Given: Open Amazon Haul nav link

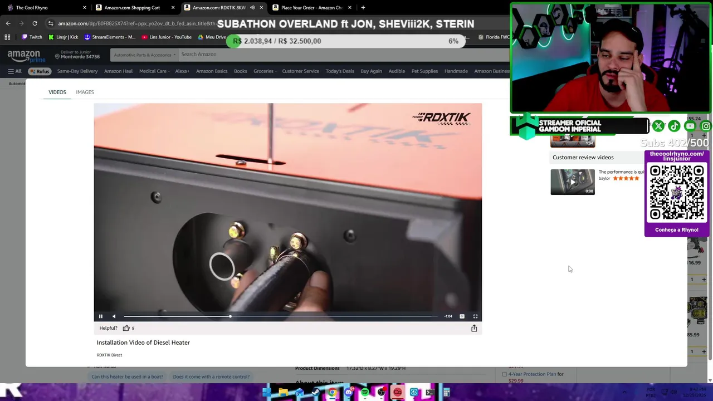Looking at the screenshot, I should pos(118,71).
